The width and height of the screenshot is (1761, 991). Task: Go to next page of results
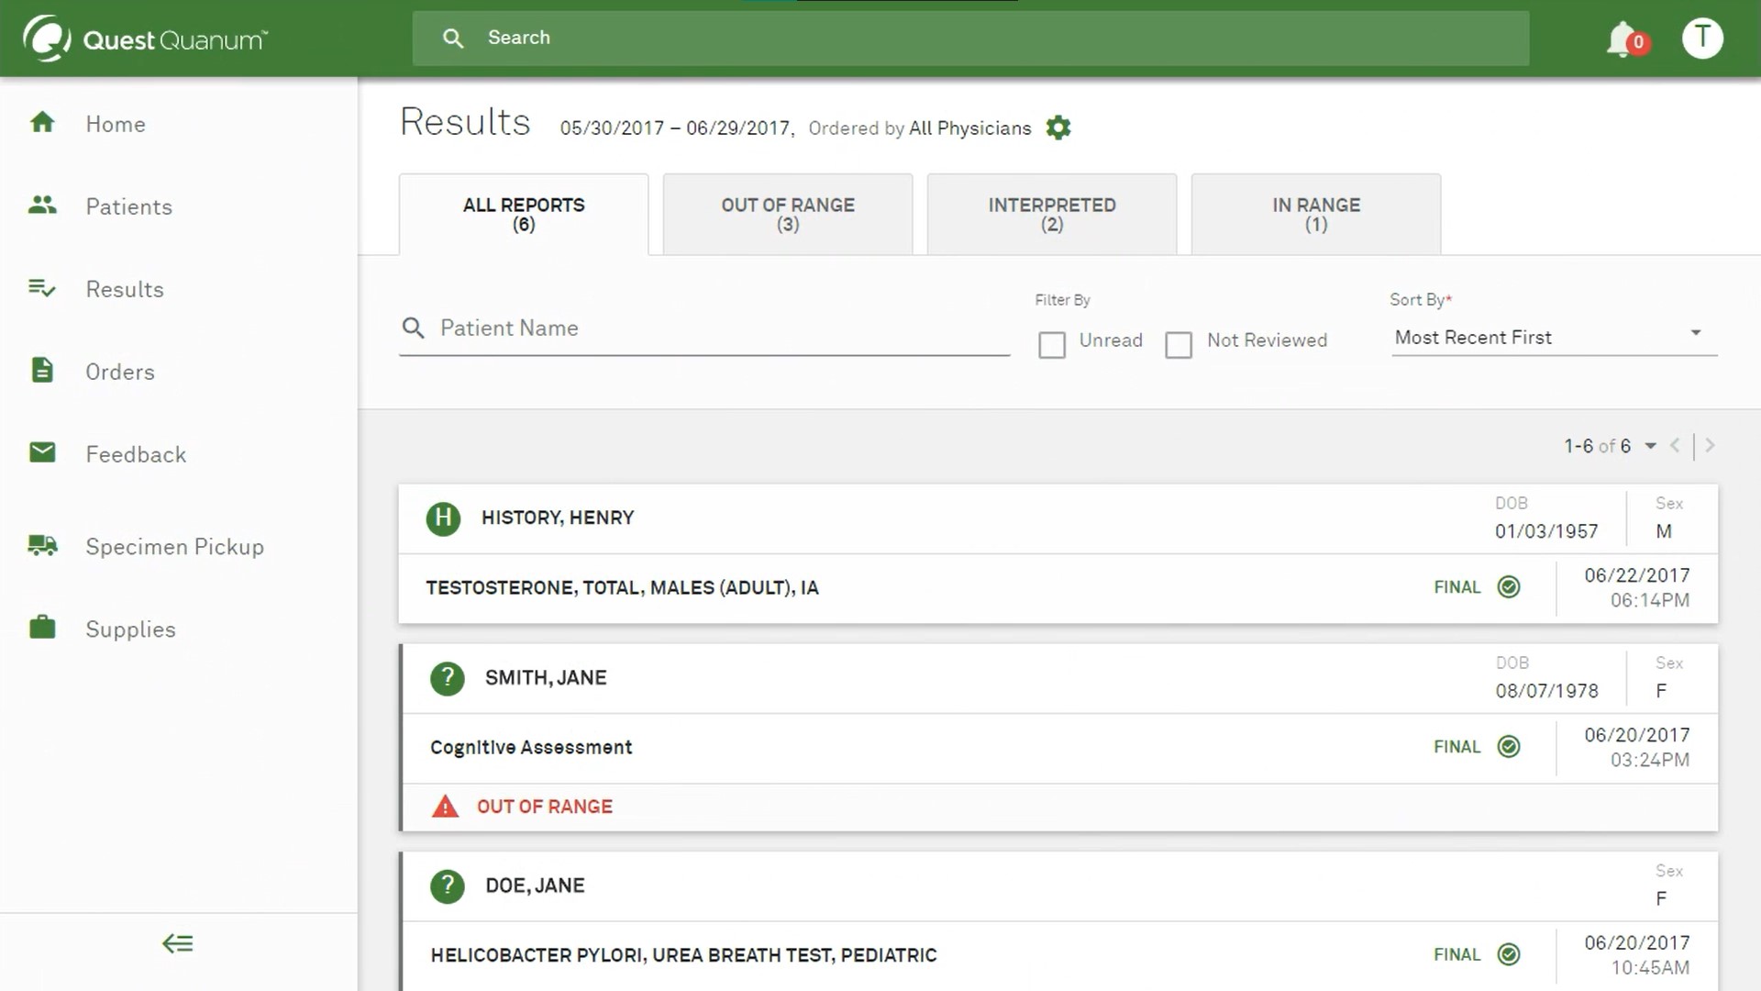click(1710, 445)
